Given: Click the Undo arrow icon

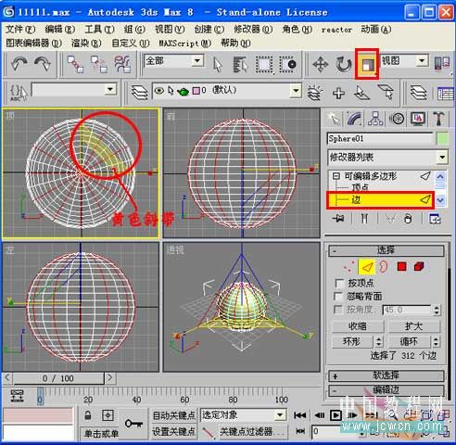Looking at the screenshot, I should 19,64.
